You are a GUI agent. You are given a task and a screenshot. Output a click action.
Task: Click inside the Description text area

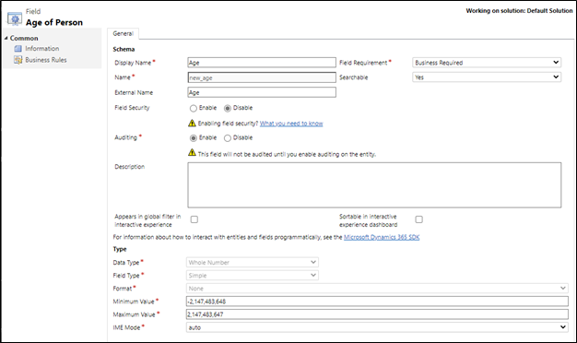(x=374, y=185)
